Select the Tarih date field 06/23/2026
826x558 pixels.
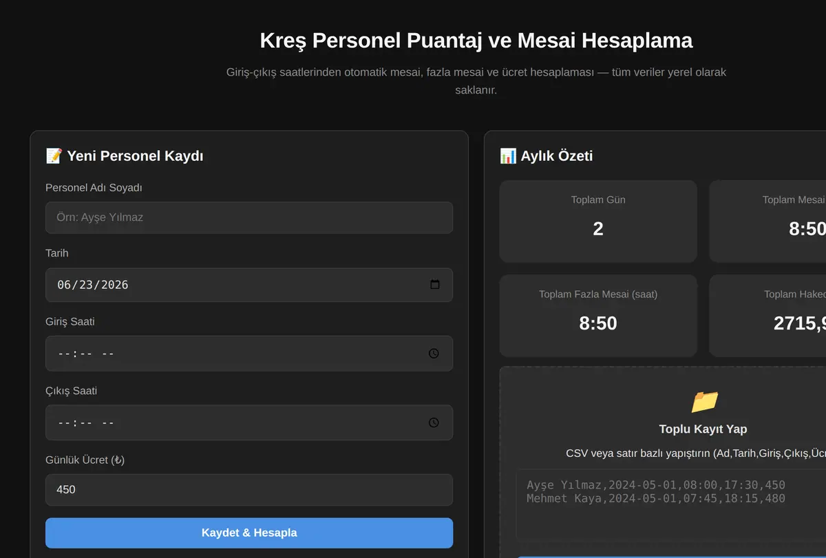click(x=249, y=285)
